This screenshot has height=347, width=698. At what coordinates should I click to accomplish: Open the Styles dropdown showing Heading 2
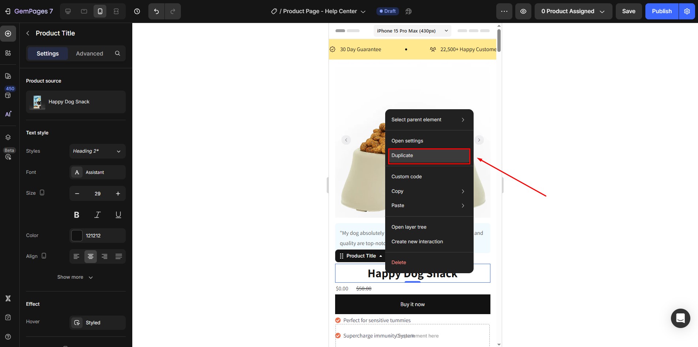tap(97, 151)
